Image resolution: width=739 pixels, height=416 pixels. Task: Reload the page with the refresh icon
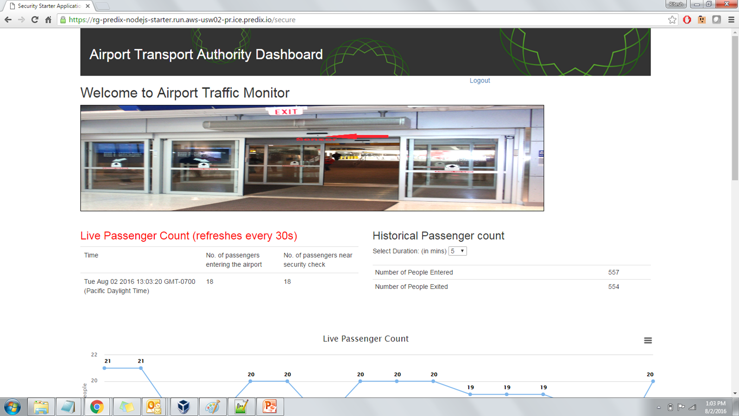35,20
